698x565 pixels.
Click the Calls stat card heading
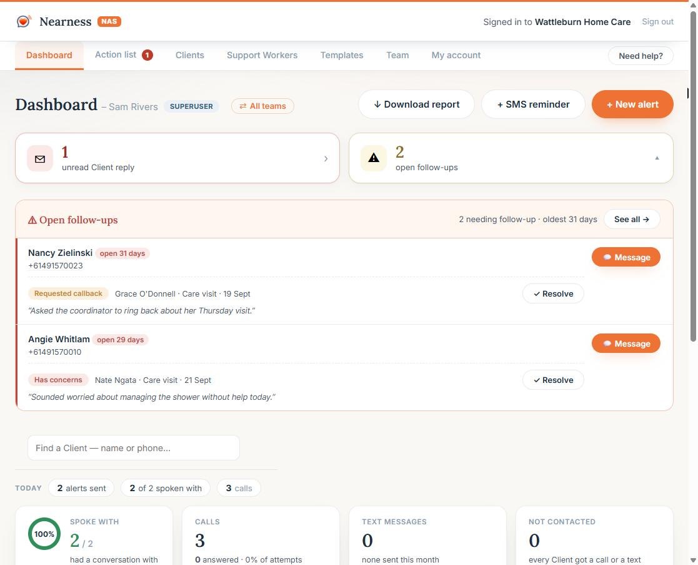[207, 522]
